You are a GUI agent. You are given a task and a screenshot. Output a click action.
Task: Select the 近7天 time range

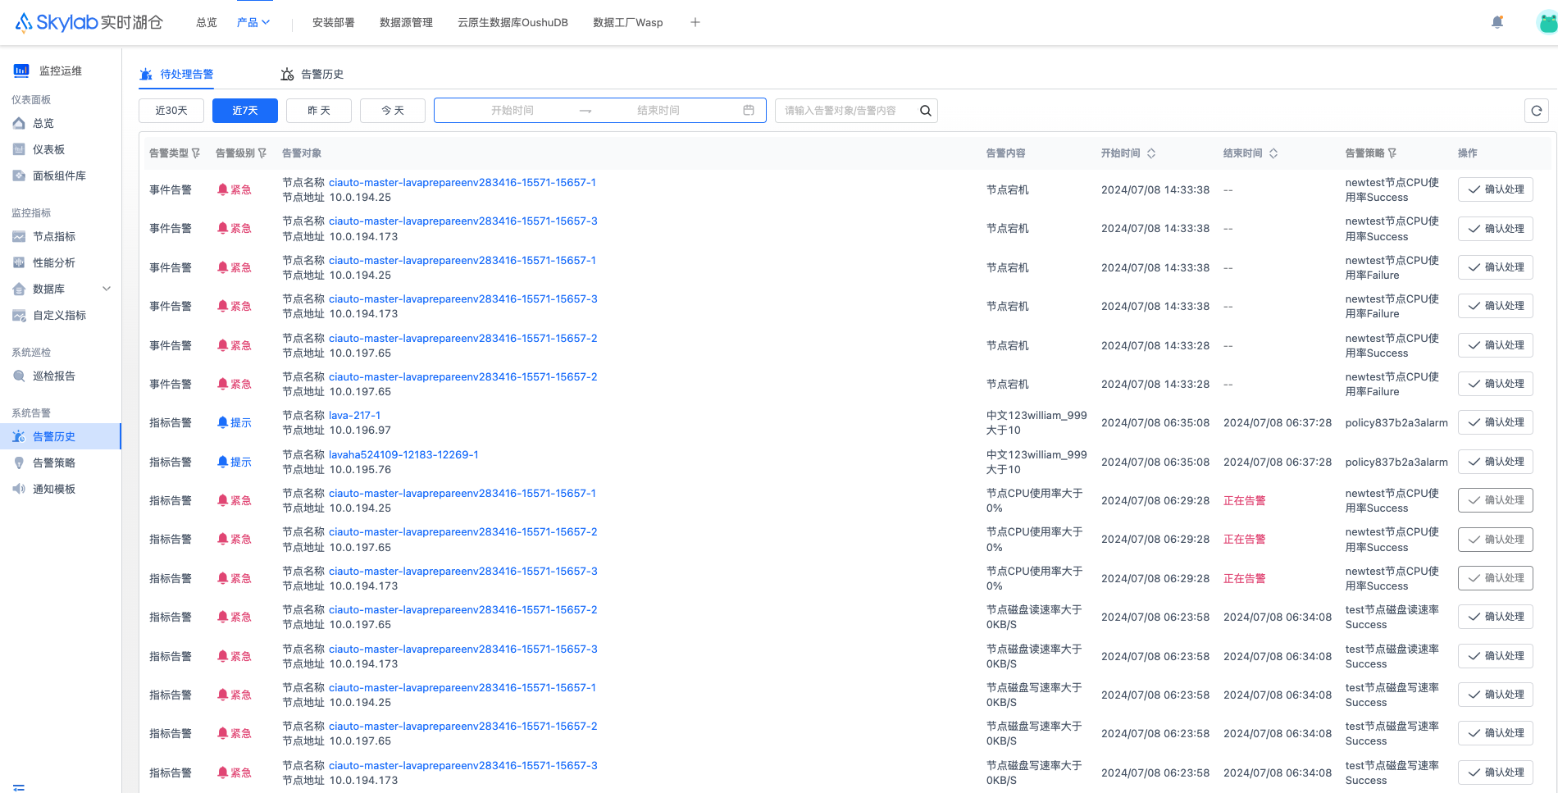pos(245,111)
